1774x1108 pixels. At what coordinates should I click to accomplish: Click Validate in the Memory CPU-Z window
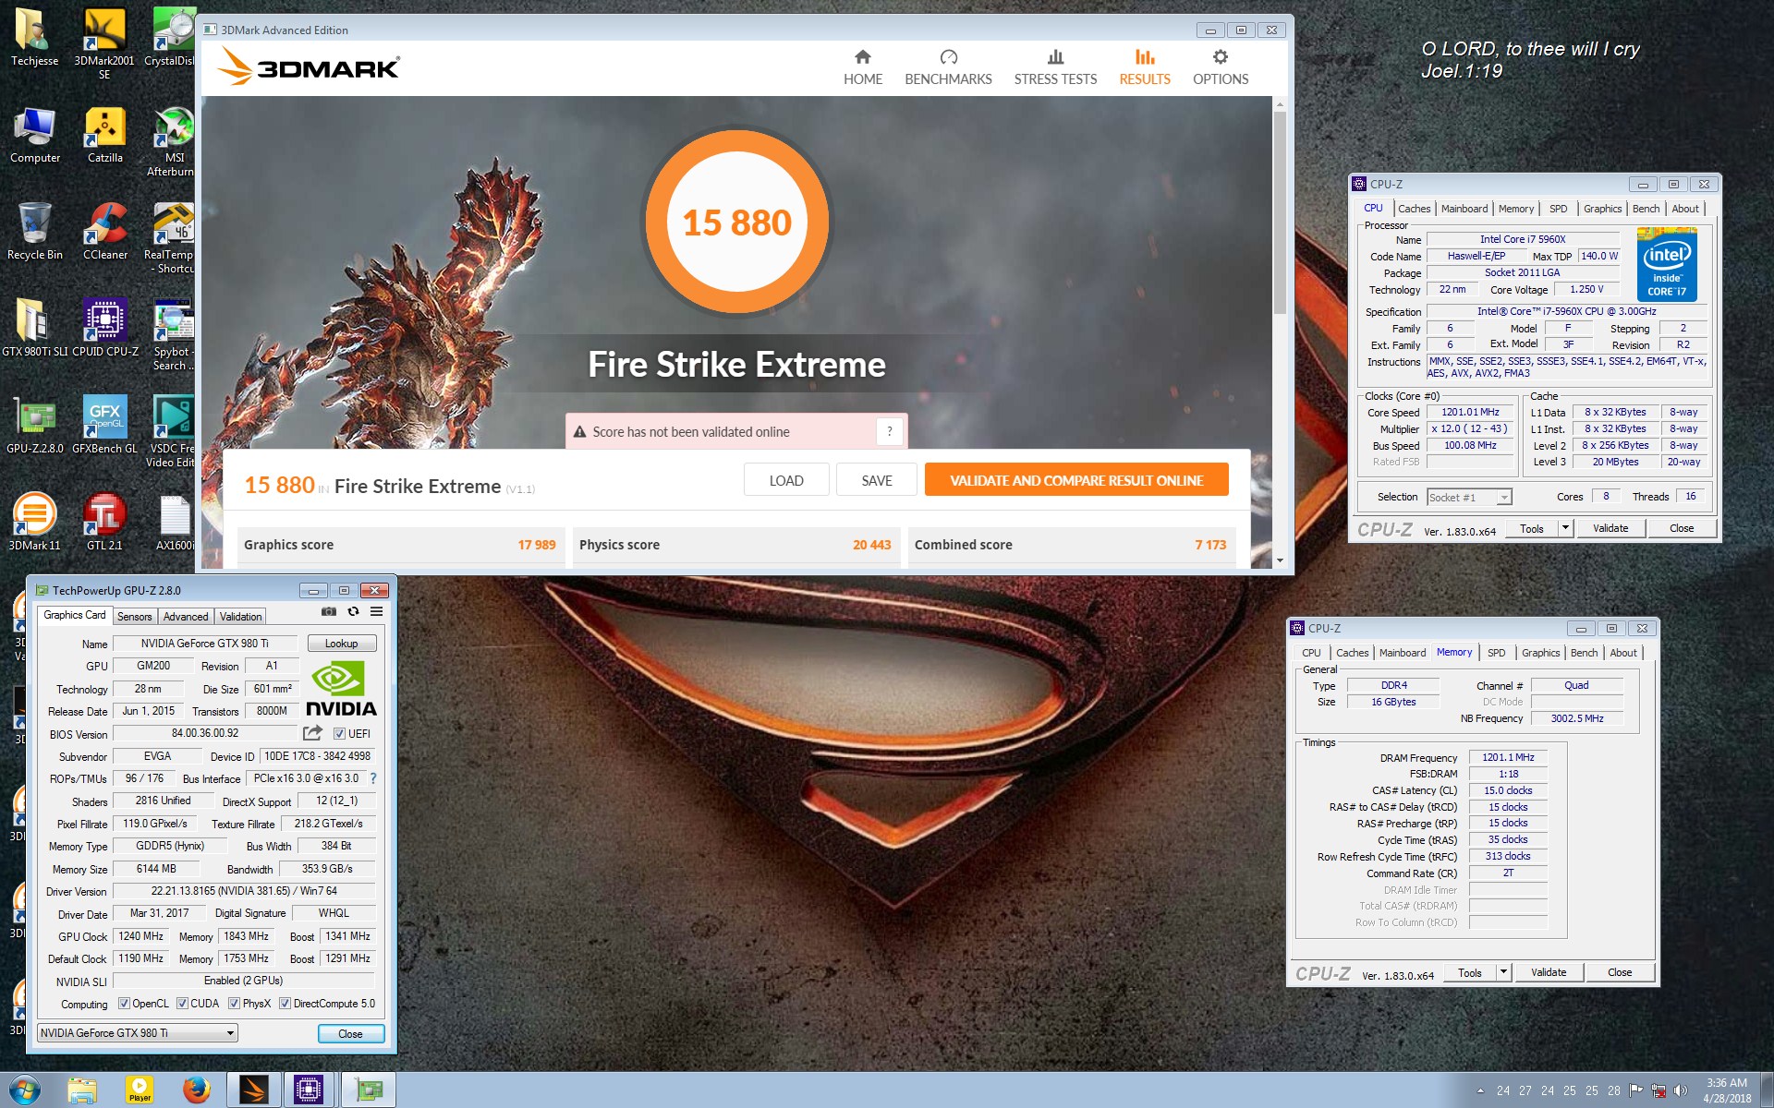click(x=1549, y=972)
